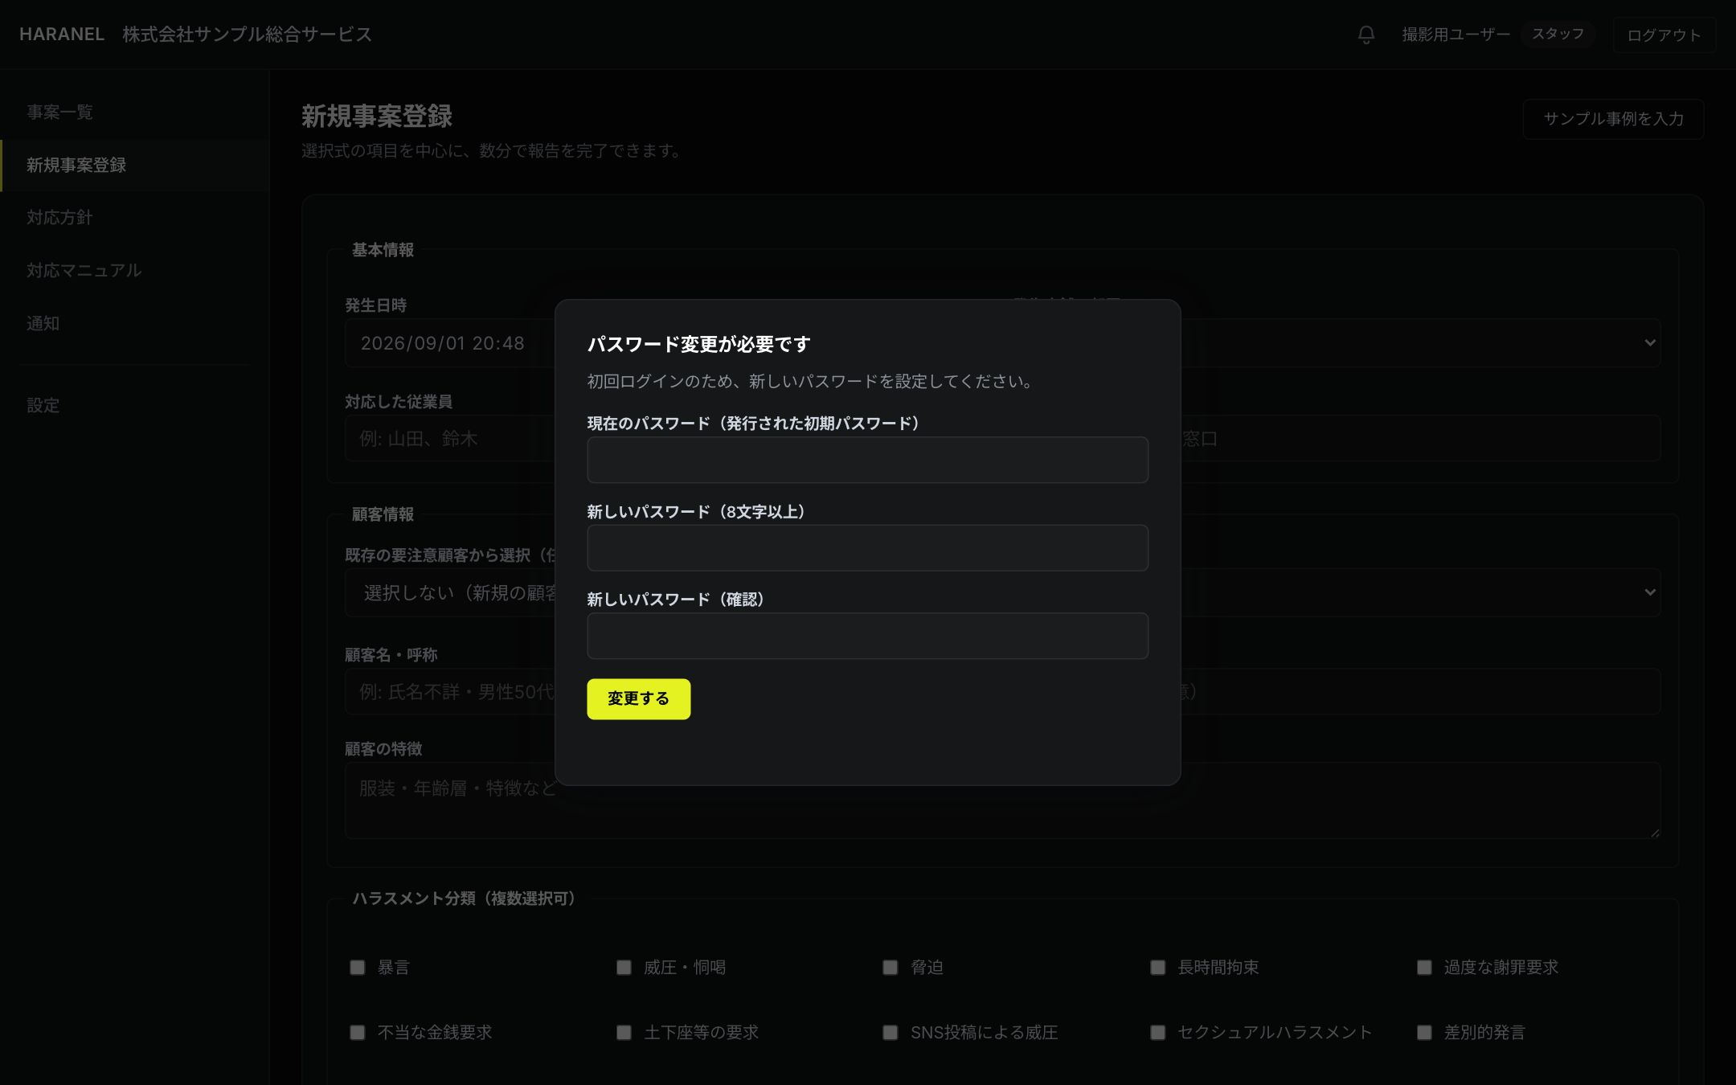
Task: Check the 不当な金銭要求 checkbox
Action: pos(357,1033)
